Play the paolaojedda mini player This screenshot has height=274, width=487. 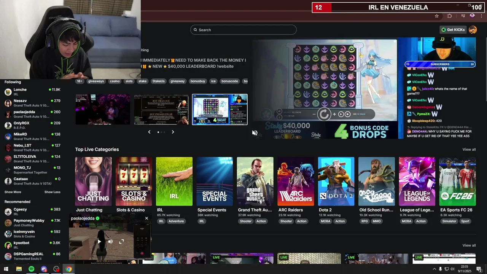pos(99,242)
